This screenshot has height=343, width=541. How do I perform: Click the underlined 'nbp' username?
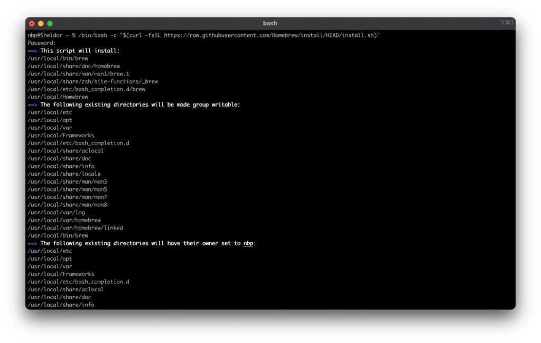tap(248, 243)
